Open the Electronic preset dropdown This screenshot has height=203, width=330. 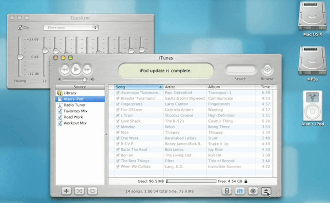pos(71,27)
